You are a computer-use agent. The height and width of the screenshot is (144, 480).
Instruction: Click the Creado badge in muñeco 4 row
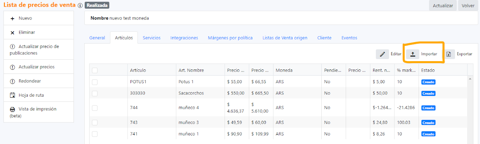[428, 108]
